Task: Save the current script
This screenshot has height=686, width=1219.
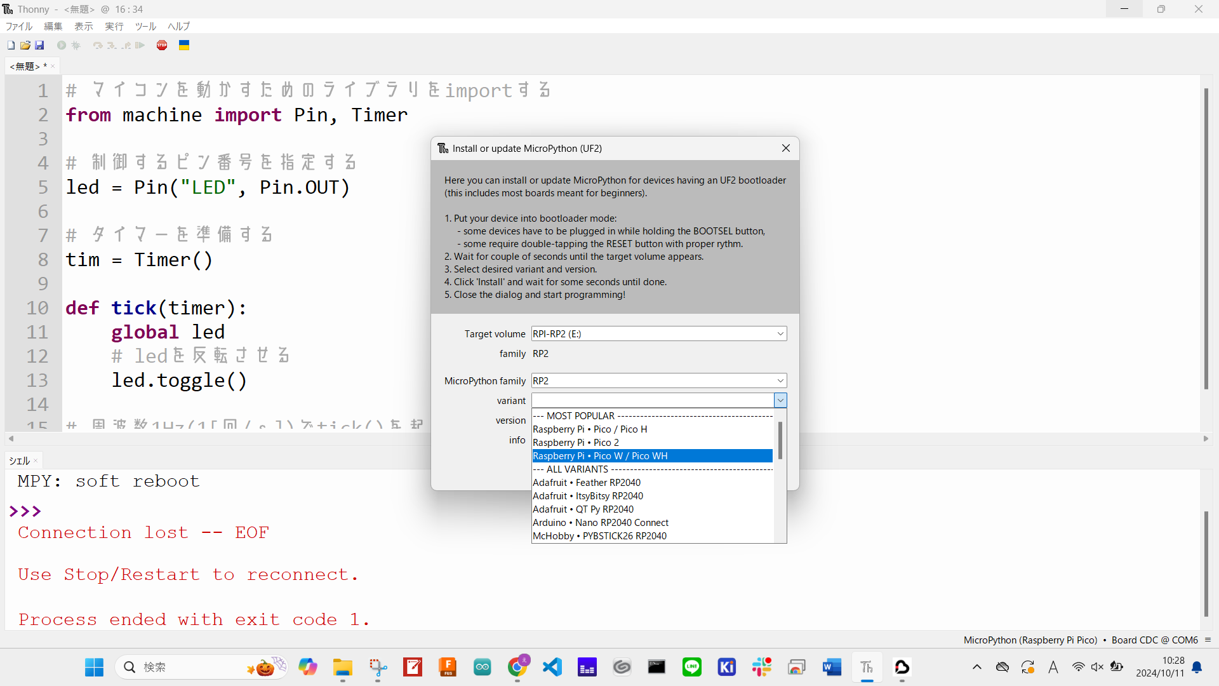Action: (40, 45)
